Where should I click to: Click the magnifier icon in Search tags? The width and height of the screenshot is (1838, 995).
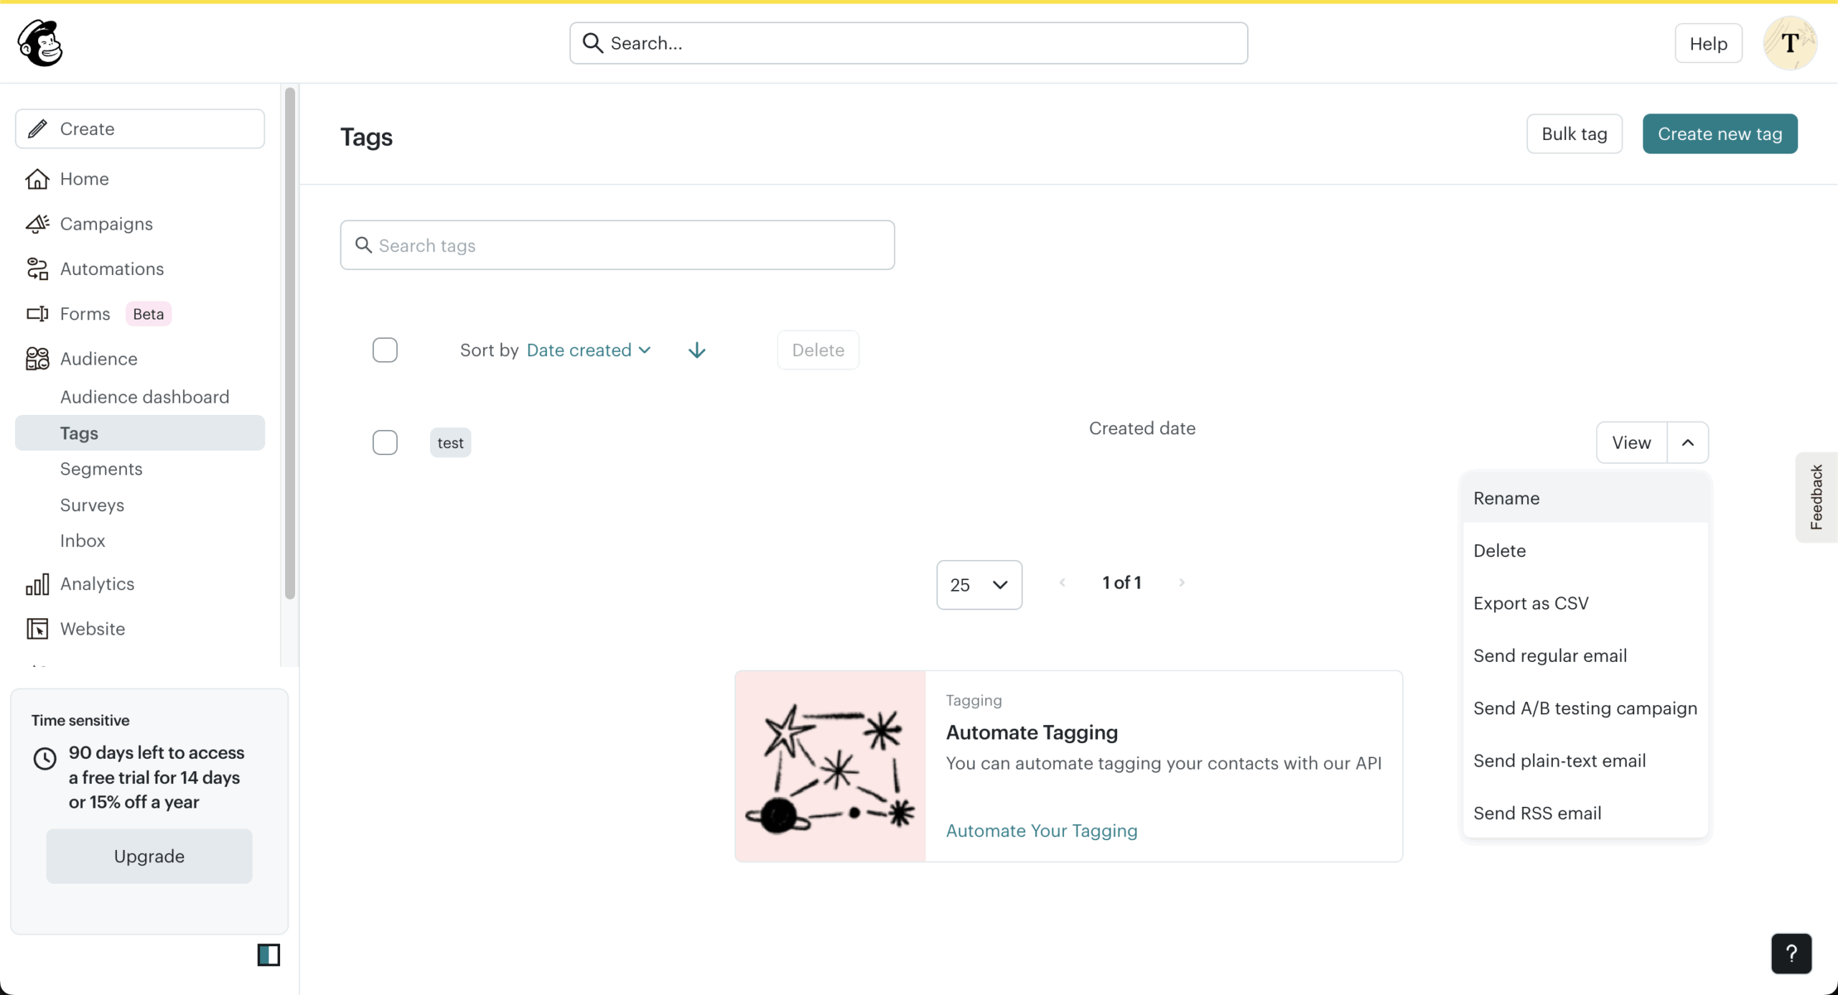coord(364,245)
